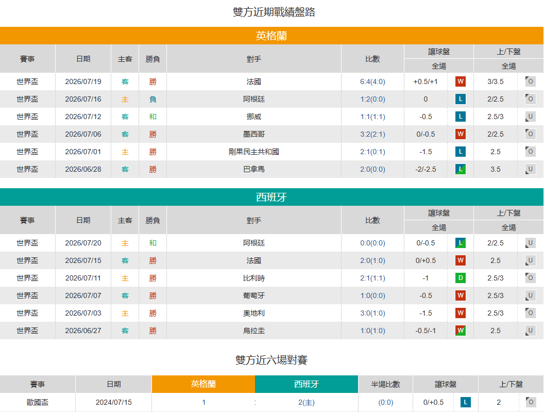Click opponent name 烏拉圭
Image resolution: width=544 pixels, height=412 pixels.
click(x=254, y=331)
